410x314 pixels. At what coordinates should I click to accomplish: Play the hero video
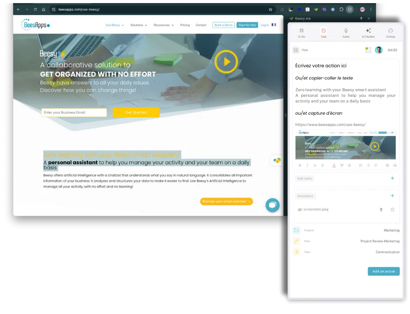(226, 62)
